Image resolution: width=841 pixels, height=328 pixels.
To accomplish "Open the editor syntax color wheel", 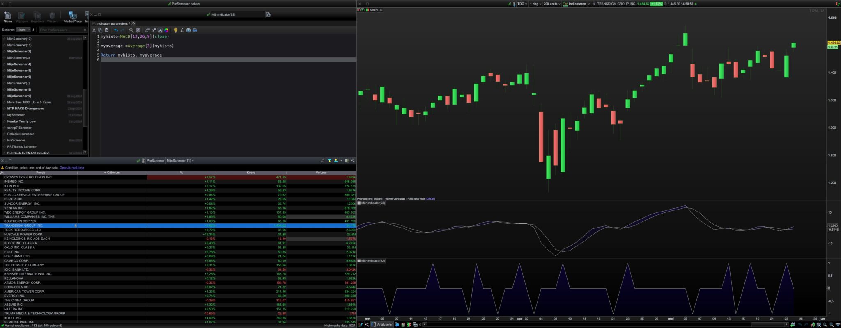I will (166, 30).
